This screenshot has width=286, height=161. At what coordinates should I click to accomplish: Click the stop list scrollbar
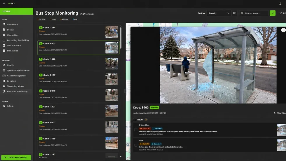pos(121,38)
